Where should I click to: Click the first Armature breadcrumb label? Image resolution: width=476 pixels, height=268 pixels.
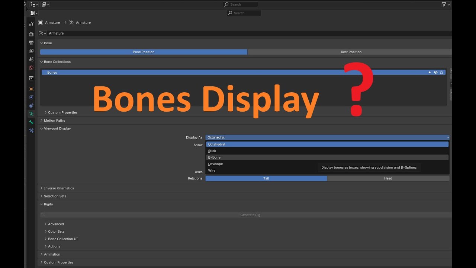pos(52,23)
